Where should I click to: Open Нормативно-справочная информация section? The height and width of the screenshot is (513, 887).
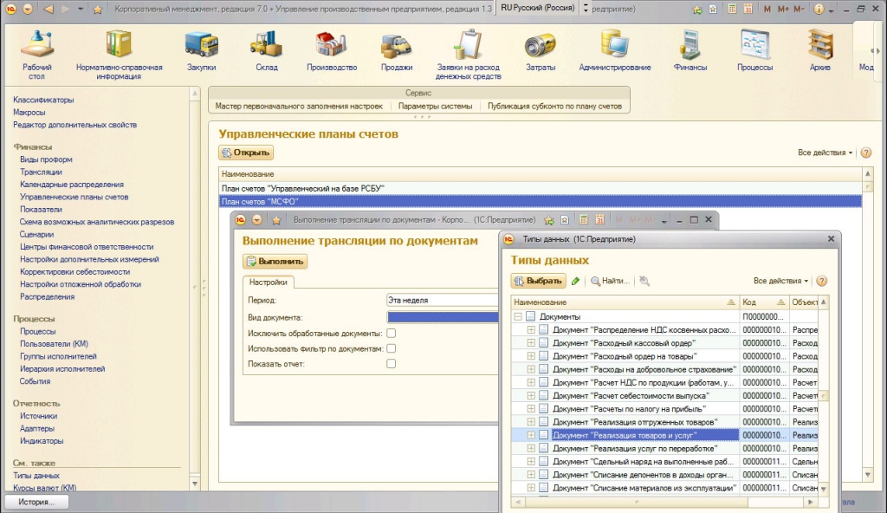pos(119,55)
